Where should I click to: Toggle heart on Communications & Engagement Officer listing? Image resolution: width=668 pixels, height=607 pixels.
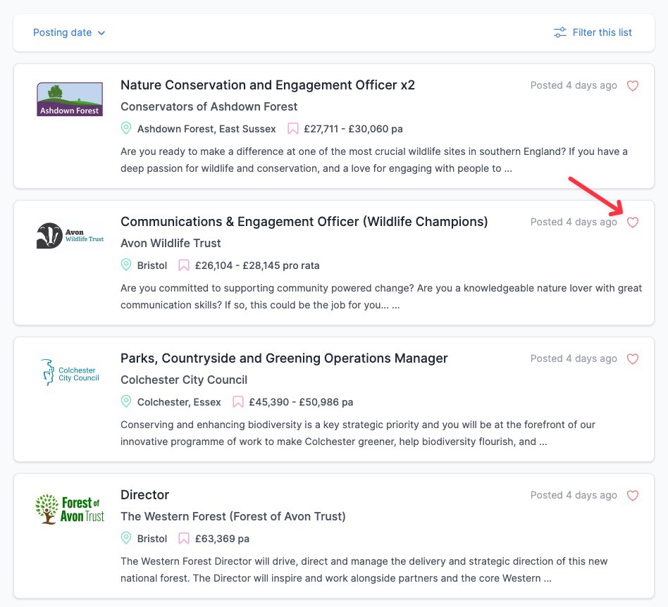coord(633,223)
